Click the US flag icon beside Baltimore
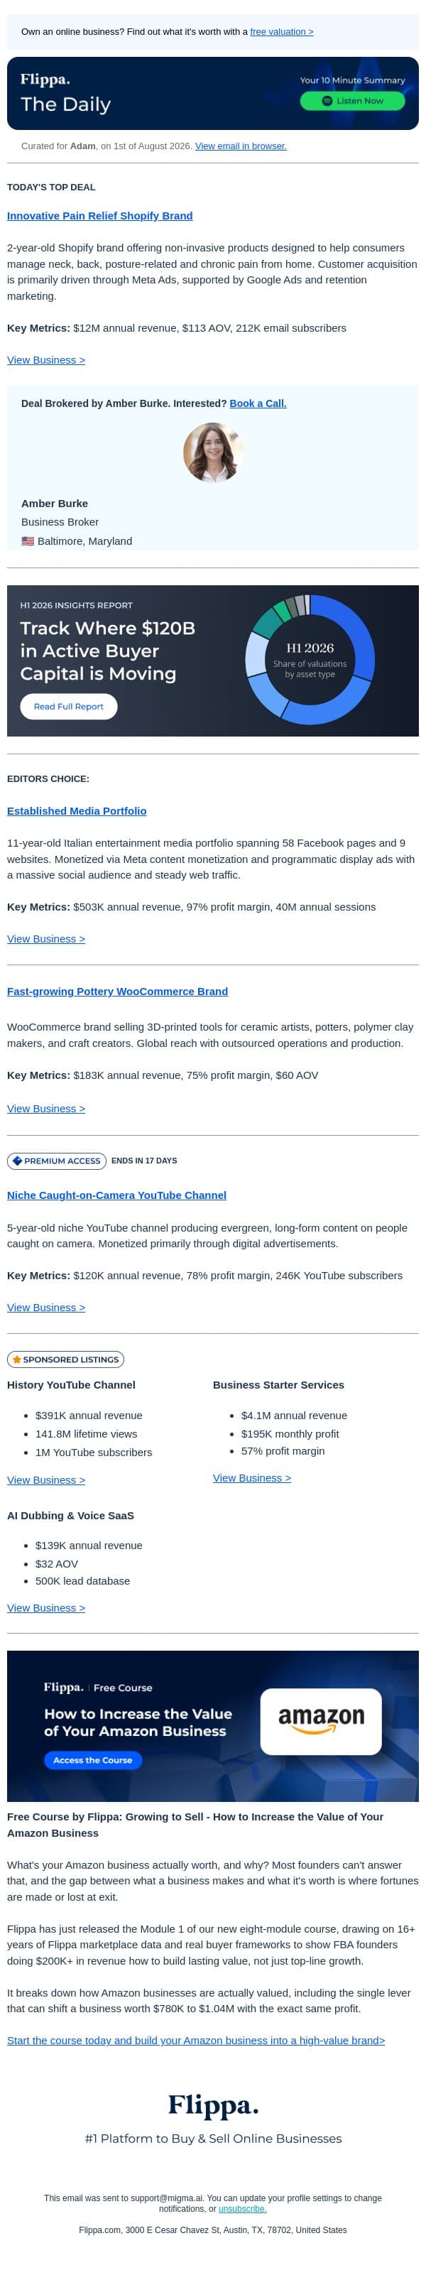 (x=28, y=541)
